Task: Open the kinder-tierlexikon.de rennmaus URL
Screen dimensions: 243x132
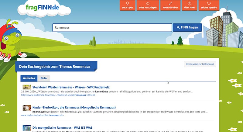Action: [42, 115]
